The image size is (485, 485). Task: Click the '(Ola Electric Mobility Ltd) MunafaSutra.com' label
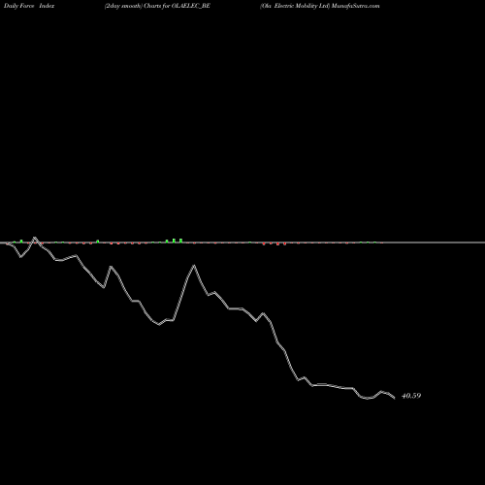coord(320,6)
